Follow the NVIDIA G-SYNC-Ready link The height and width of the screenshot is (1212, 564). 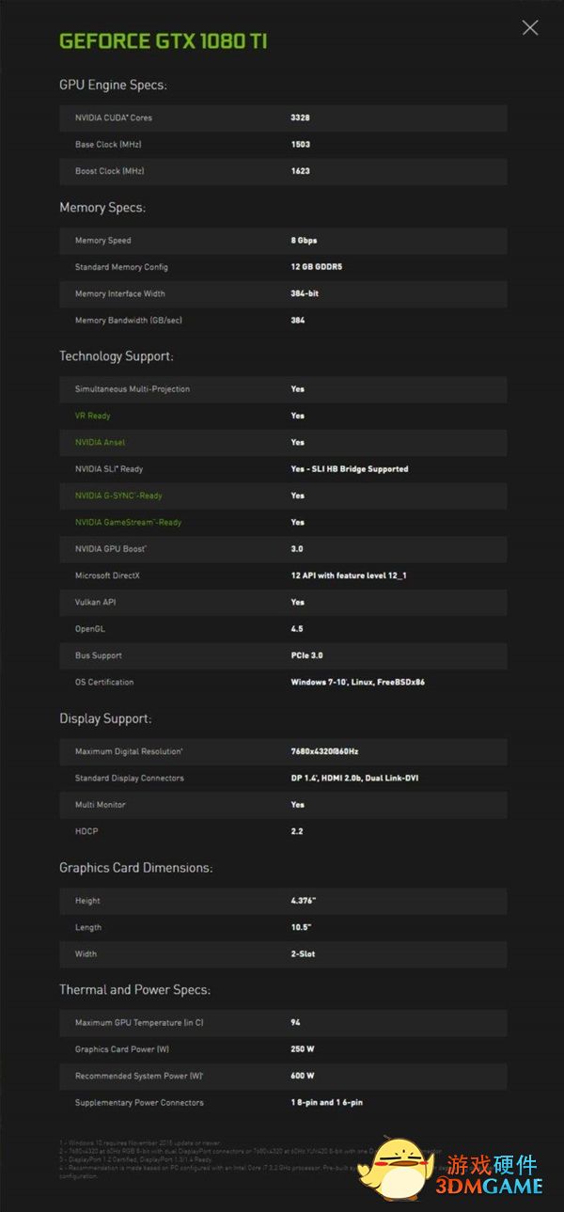[118, 496]
